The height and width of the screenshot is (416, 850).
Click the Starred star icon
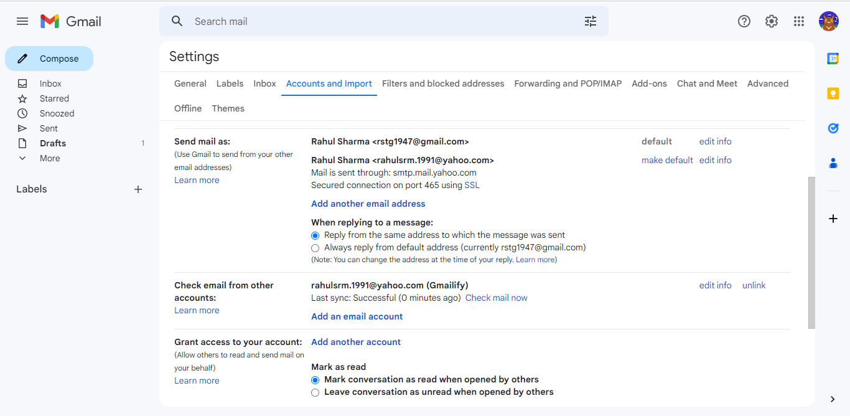tap(22, 98)
